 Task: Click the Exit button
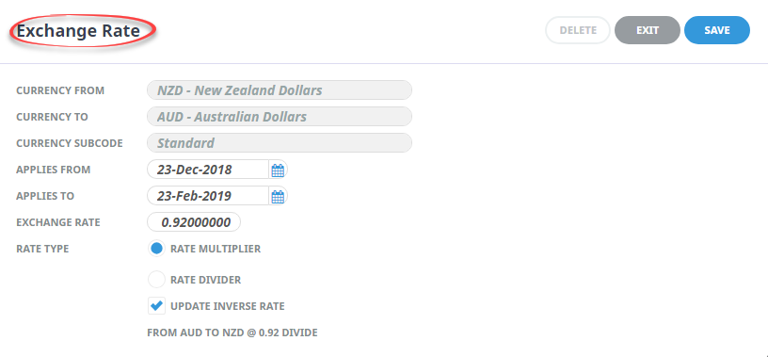[x=647, y=30]
